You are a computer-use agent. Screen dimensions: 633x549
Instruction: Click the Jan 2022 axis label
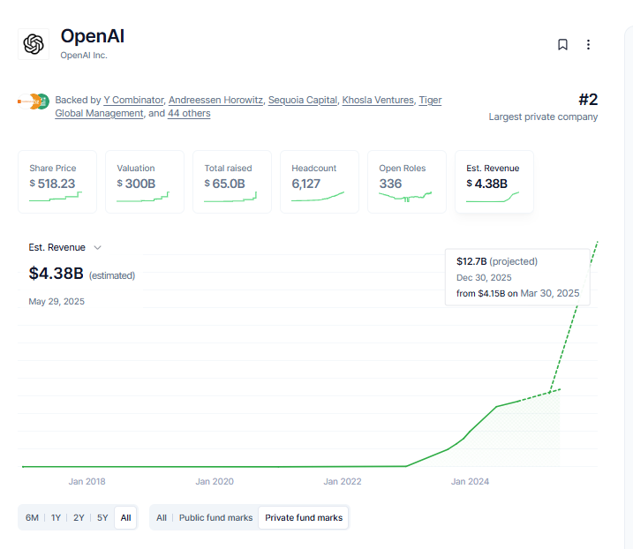click(x=343, y=482)
